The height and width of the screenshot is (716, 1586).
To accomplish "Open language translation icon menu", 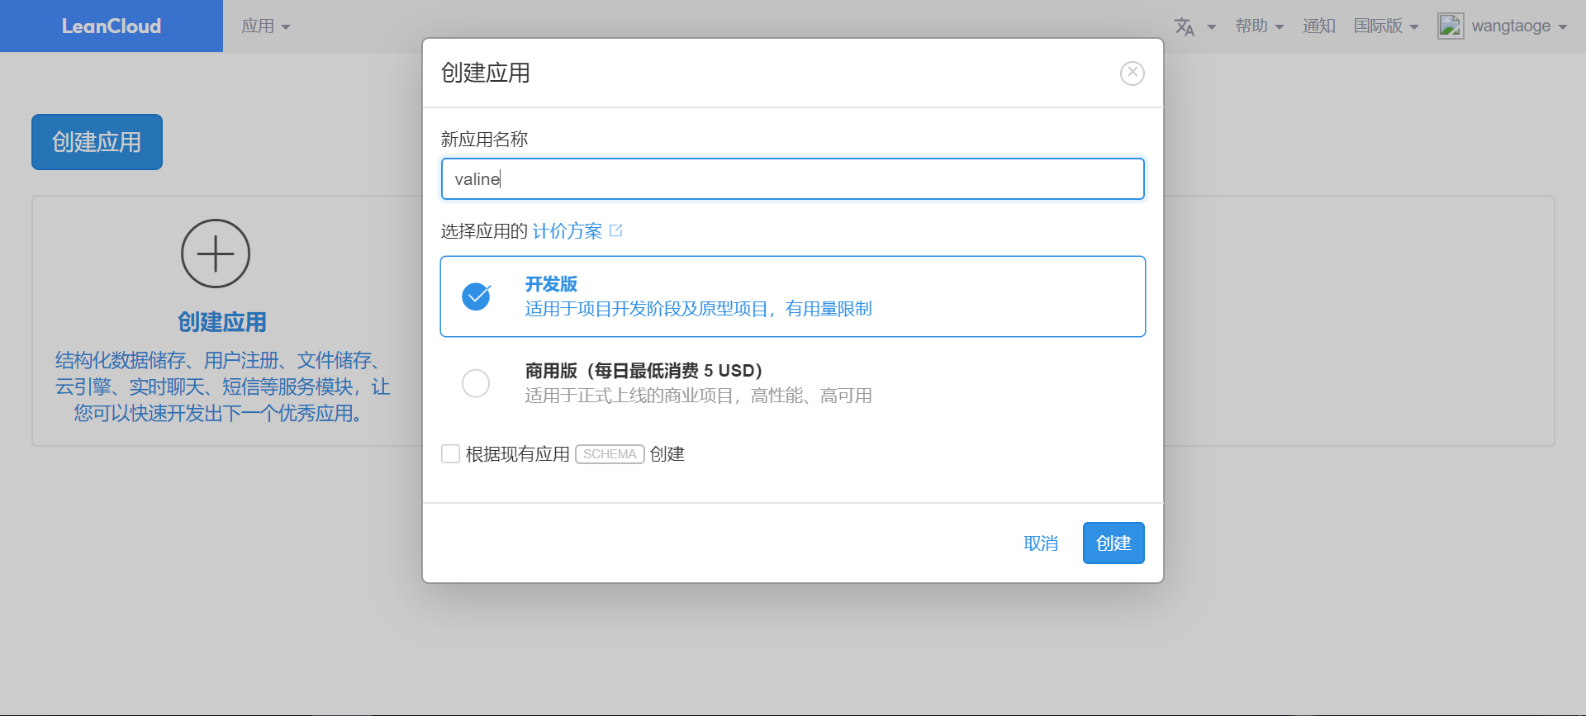I will (1194, 26).
